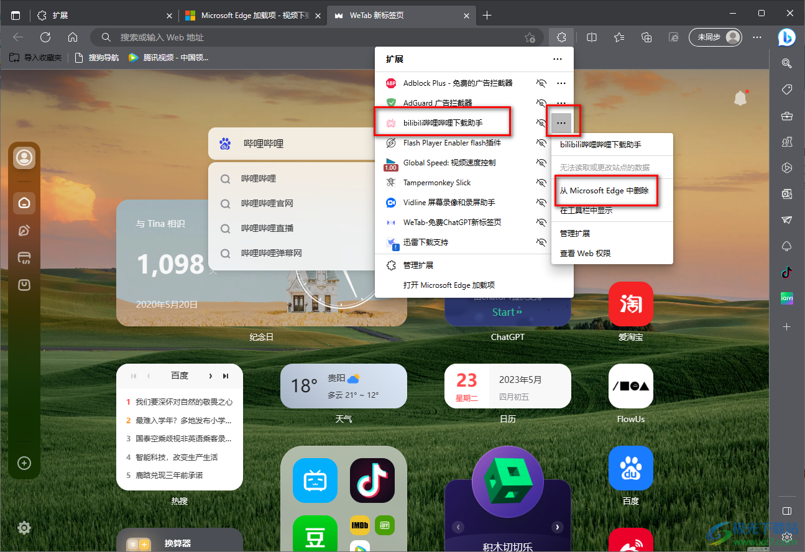Open more options in 扩展 panel header

(x=558, y=59)
